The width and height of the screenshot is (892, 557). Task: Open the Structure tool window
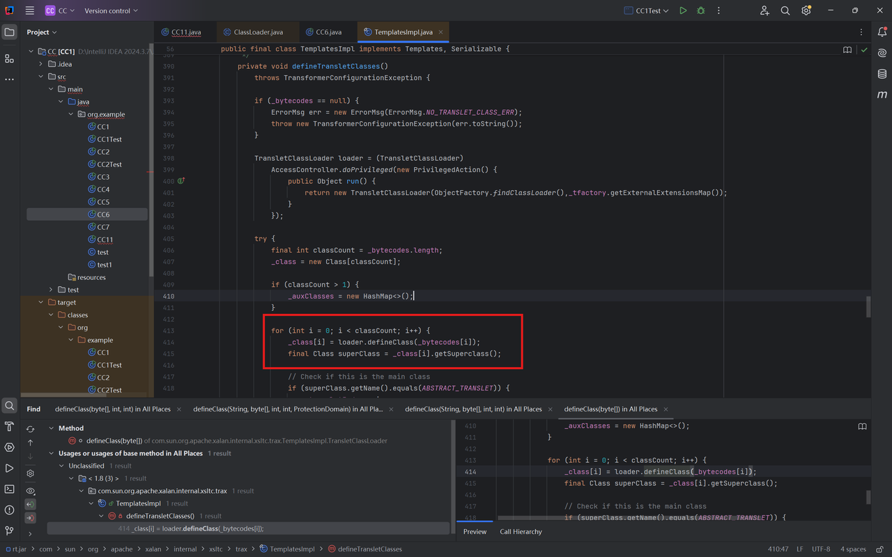pyautogui.click(x=9, y=58)
